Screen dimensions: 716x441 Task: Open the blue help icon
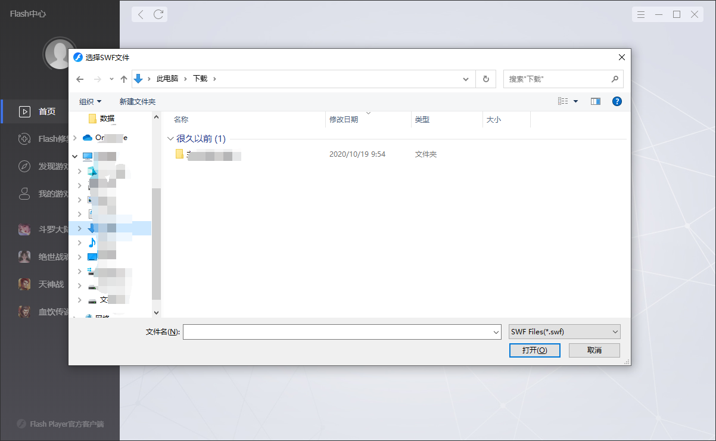[617, 101]
